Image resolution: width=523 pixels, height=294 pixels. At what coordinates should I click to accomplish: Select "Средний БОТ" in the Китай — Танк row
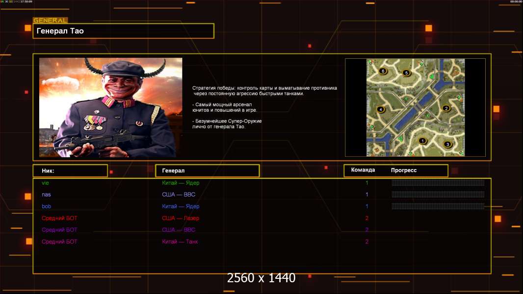pos(59,242)
